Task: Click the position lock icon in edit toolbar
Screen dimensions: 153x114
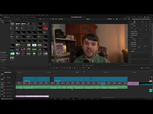Action: [75, 68]
